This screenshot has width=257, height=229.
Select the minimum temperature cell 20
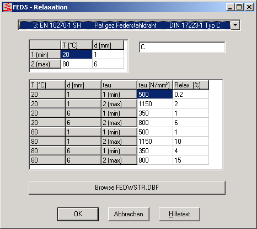tap(77, 54)
